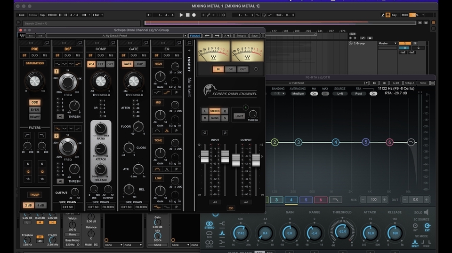This screenshot has height=253, width=452.
Task: Click band 4 node on F6-RTA graph
Action: (x=336, y=142)
